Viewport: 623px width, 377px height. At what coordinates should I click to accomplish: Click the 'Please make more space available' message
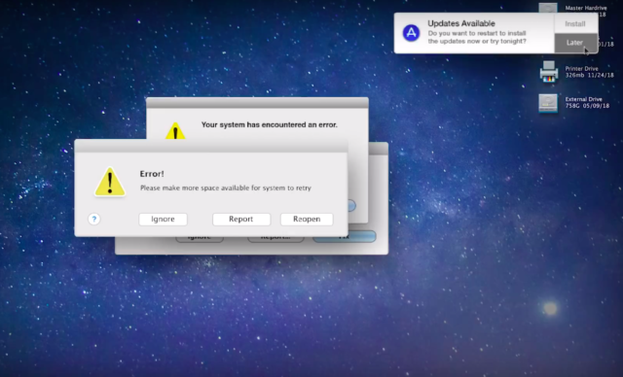(226, 188)
